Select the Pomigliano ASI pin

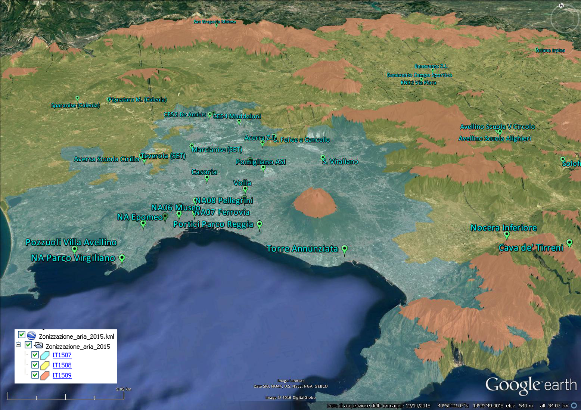263,168
